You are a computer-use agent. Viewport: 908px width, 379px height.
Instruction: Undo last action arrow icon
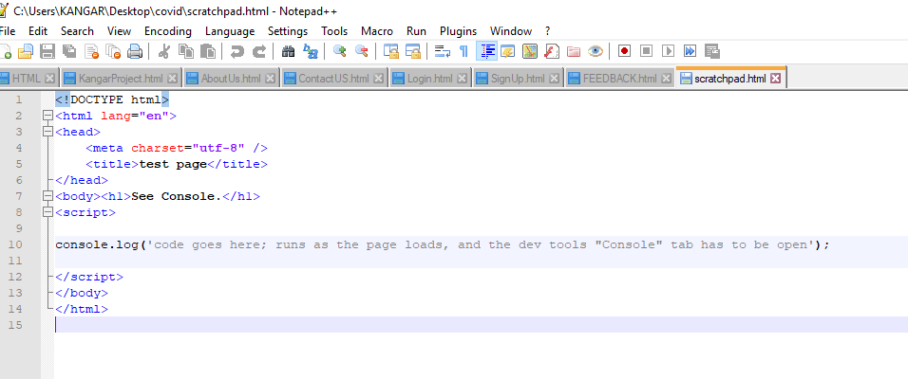coord(236,51)
